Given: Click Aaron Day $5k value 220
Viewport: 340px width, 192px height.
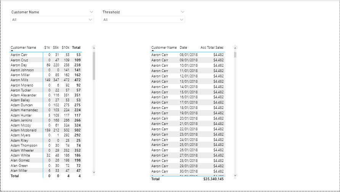Looking at the screenshot, I should pos(56,65).
